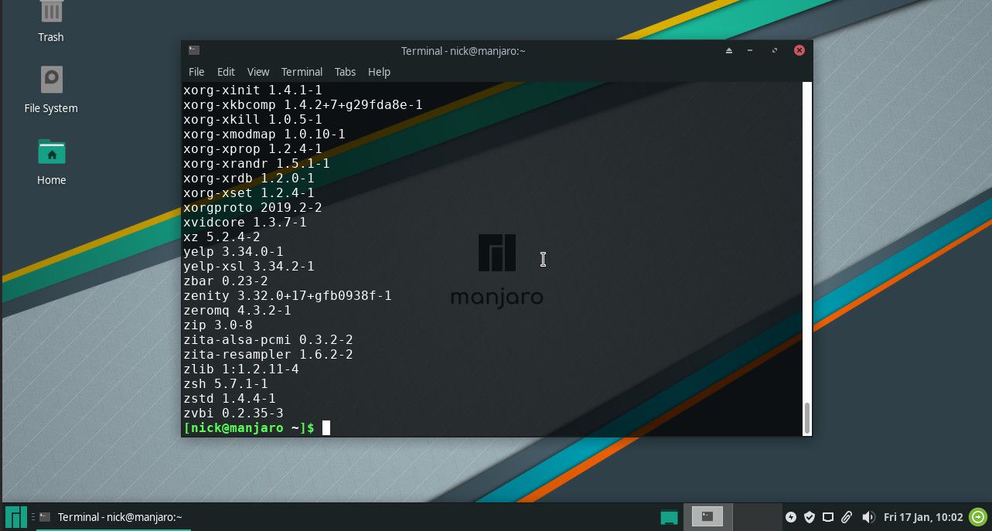
Task: Click the line 'xz 5.2.4-2'
Action: pyautogui.click(x=222, y=237)
